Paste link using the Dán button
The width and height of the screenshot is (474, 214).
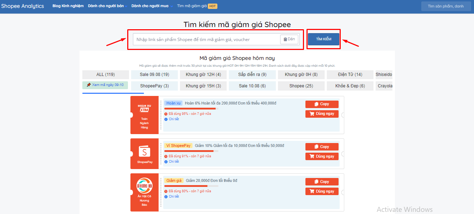[x=289, y=39]
